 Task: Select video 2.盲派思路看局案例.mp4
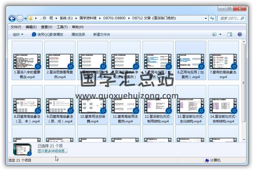click(60, 60)
